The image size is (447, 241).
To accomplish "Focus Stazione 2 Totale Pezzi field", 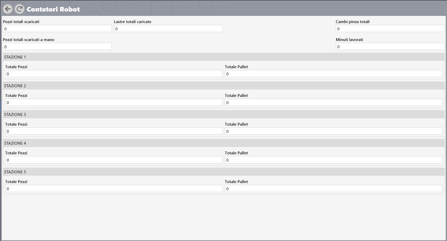I will pos(114,102).
